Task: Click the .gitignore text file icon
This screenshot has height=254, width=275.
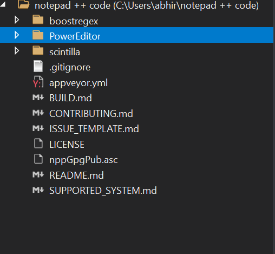Action: pyautogui.click(x=38, y=66)
